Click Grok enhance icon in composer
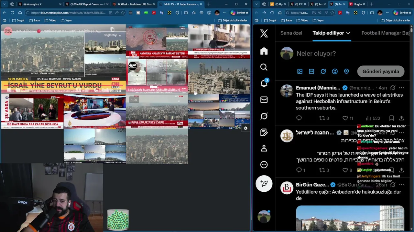 click(323, 72)
